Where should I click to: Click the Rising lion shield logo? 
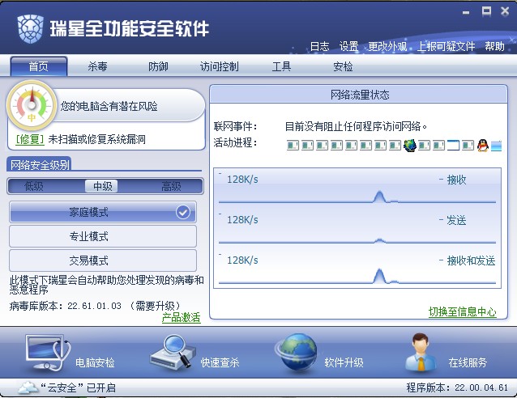coord(30,28)
